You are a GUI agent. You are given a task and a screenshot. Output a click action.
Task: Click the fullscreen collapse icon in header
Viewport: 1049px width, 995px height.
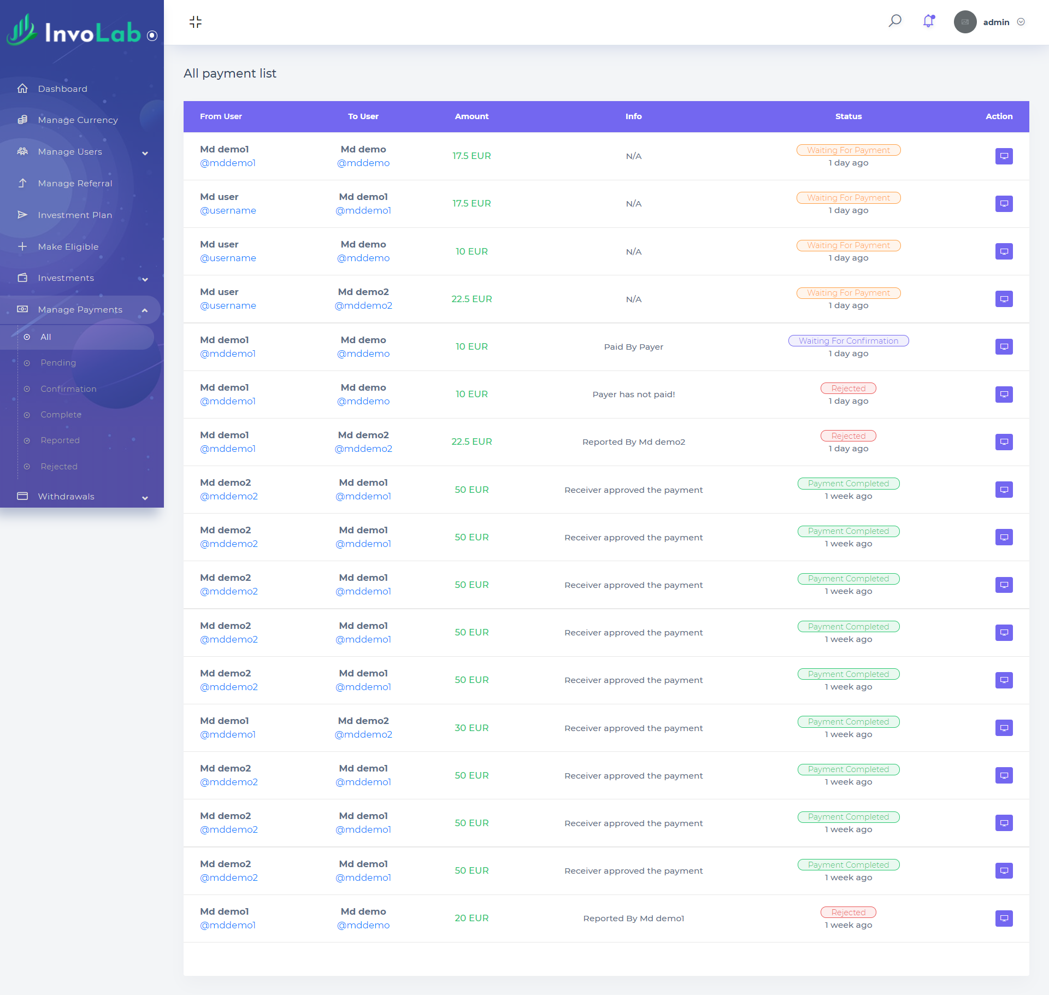[196, 22]
